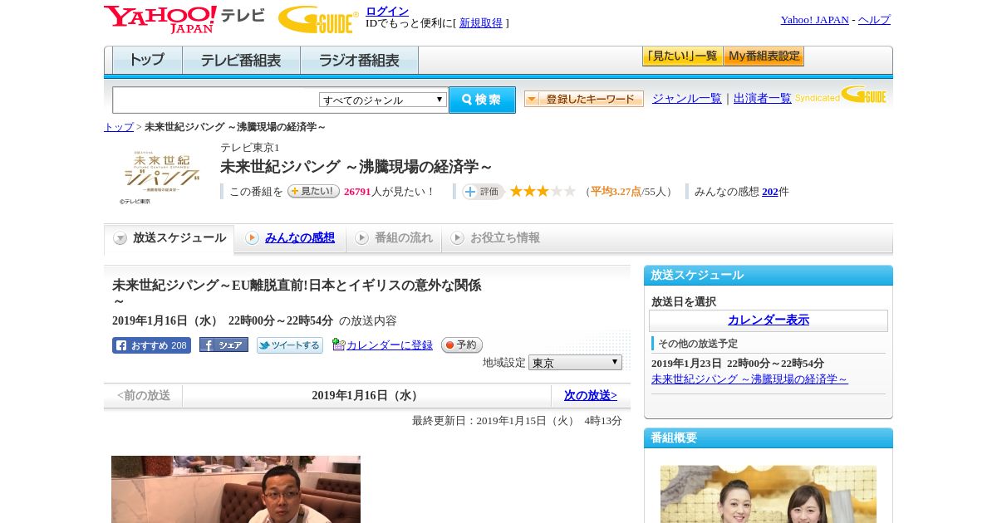This screenshot has width=997, height=523.
Task: Expand the すべてのジャンル genre dropdown
Action: tap(383, 100)
